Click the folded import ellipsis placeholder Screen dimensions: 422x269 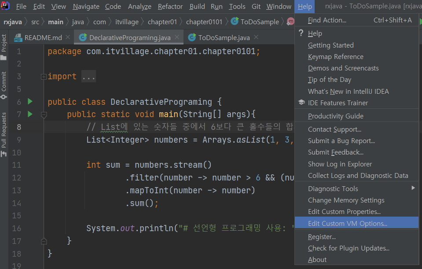coord(88,77)
